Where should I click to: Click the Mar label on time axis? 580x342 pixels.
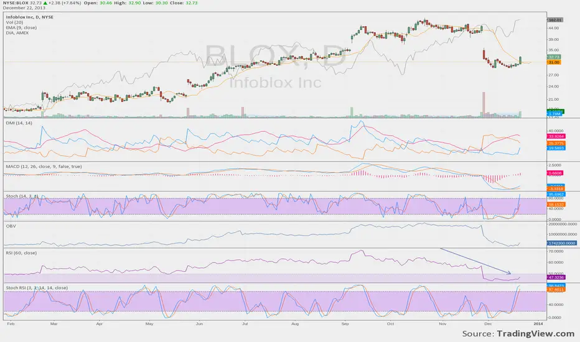(54, 324)
